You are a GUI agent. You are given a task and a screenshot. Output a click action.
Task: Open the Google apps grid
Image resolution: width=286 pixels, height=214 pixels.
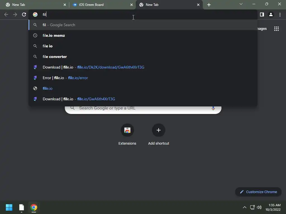click(x=277, y=29)
